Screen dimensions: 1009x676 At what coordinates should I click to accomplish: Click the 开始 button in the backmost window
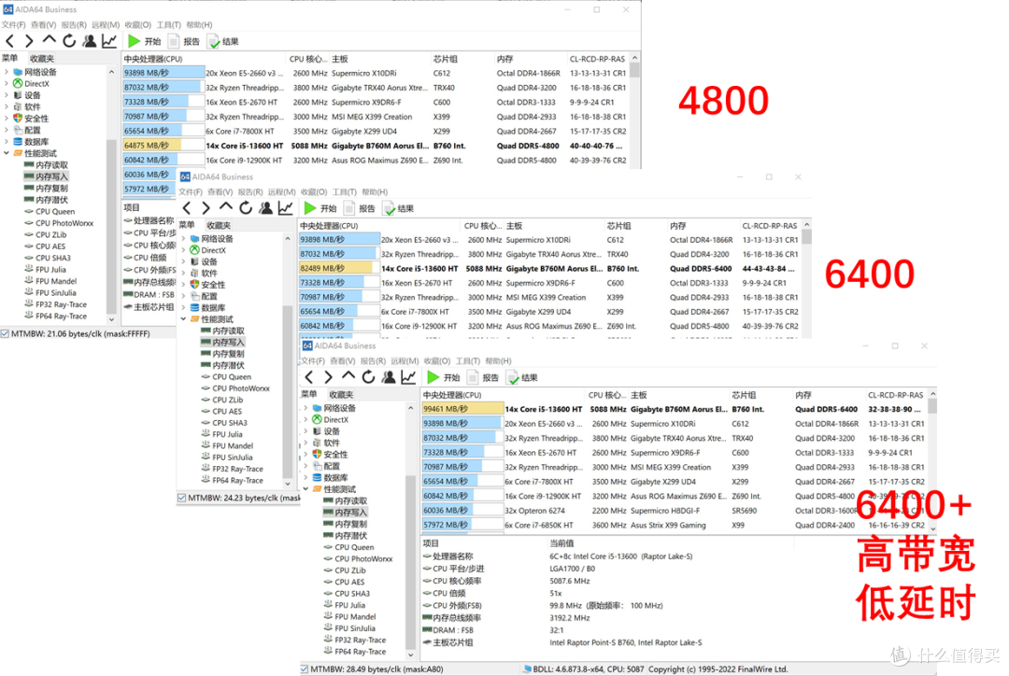pyautogui.click(x=144, y=41)
